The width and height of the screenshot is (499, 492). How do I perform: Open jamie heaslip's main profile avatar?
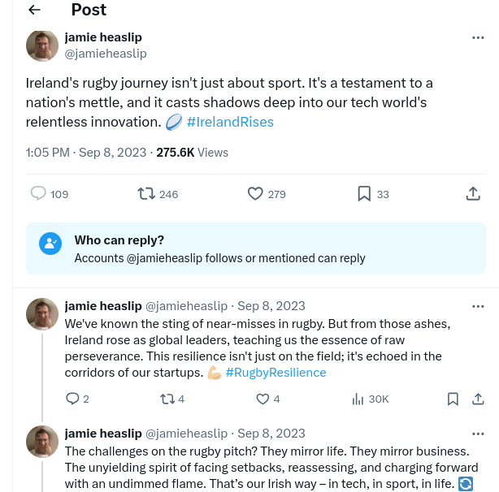pyautogui.click(x=42, y=45)
